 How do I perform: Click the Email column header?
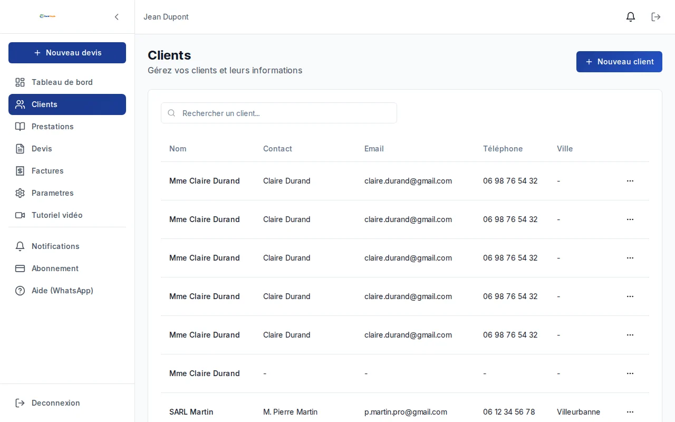tap(374, 149)
